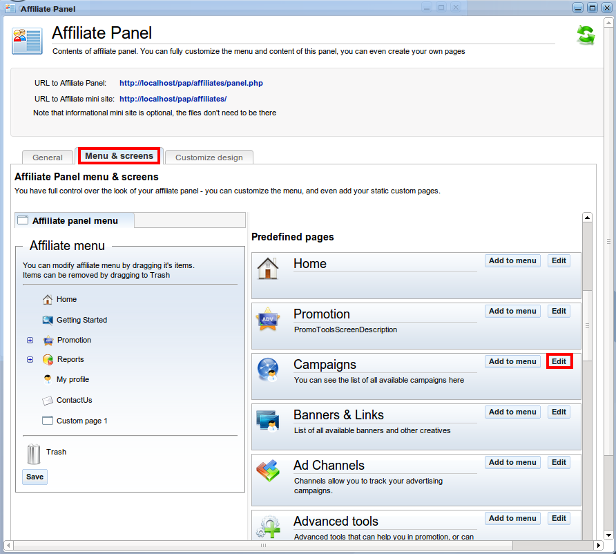
Task: Click the horizontal scrollbar left arrow
Action: click(x=8, y=545)
